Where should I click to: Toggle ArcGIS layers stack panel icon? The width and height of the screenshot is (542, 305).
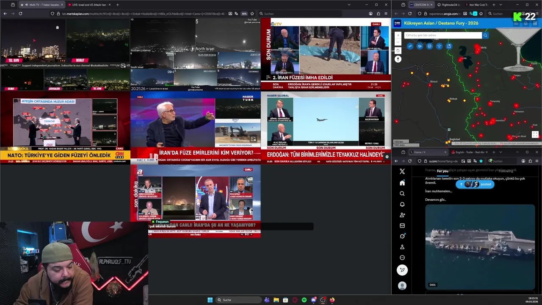tap(525, 23)
